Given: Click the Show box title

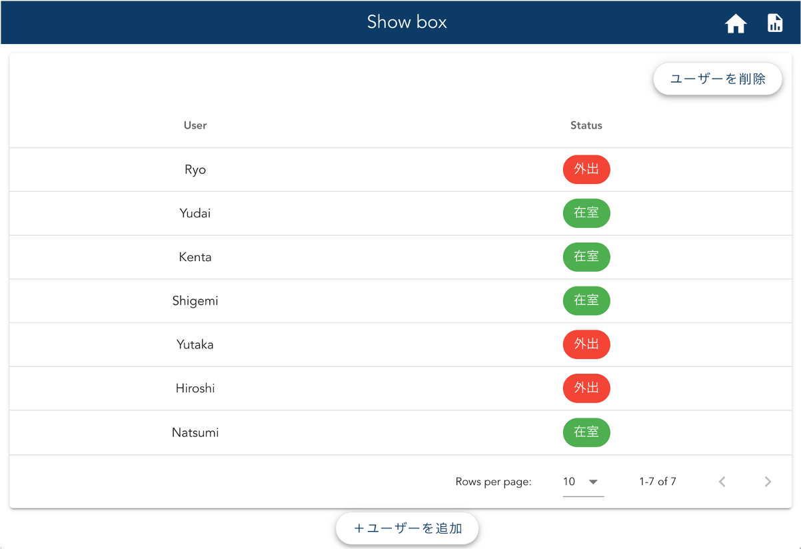Looking at the screenshot, I should coord(407,22).
